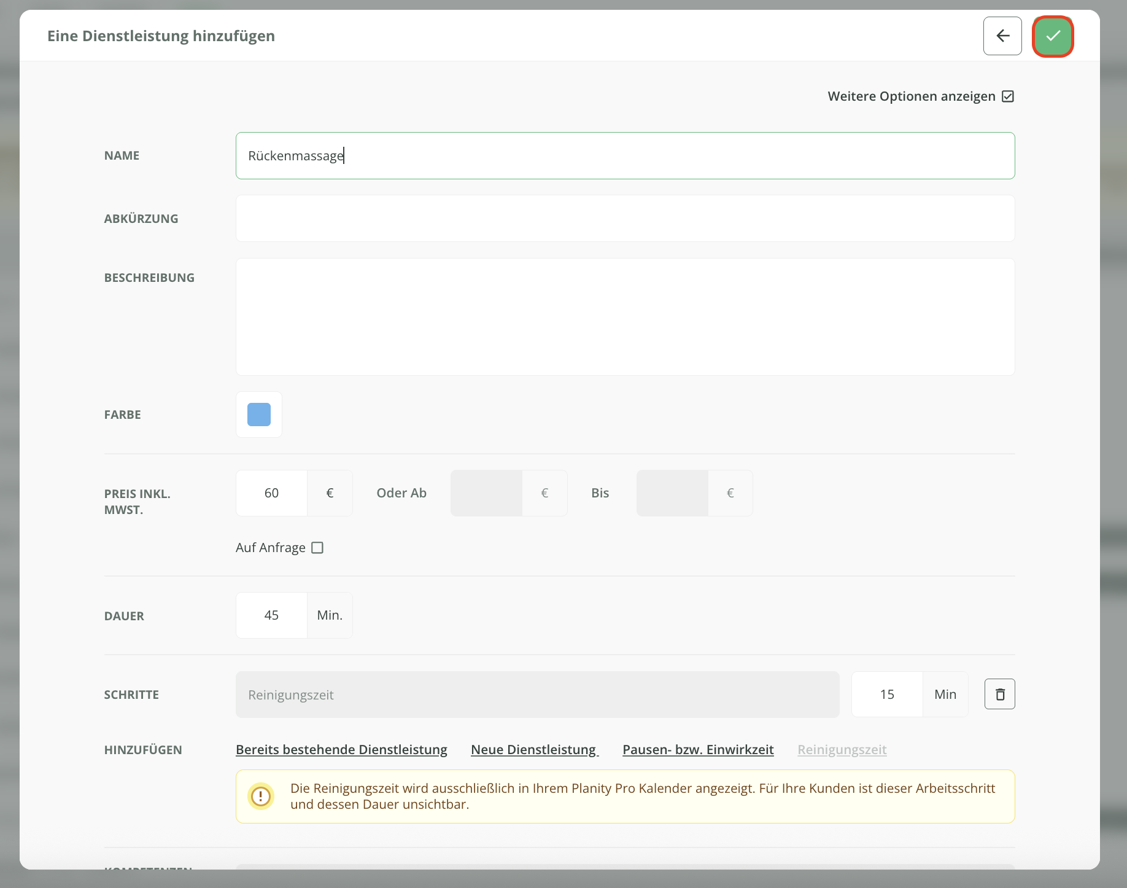
Task: Click inside the Beschreibung text area
Action: pos(625,317)
